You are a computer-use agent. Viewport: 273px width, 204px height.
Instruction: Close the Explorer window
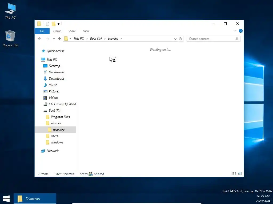238,24
